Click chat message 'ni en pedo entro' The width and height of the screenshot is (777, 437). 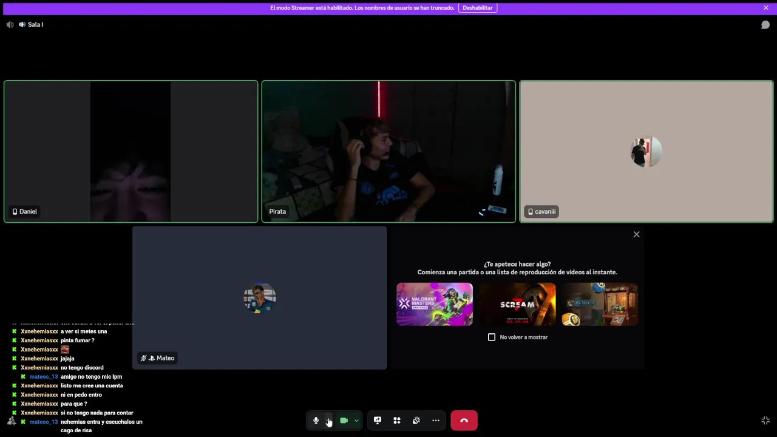(81, 395)
